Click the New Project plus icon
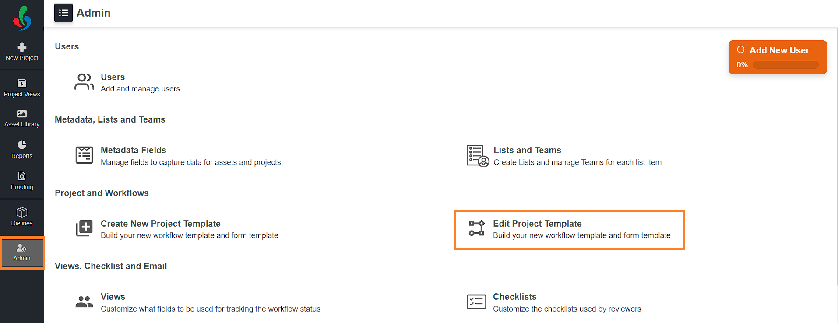838x323 pixels. [22, 47]
